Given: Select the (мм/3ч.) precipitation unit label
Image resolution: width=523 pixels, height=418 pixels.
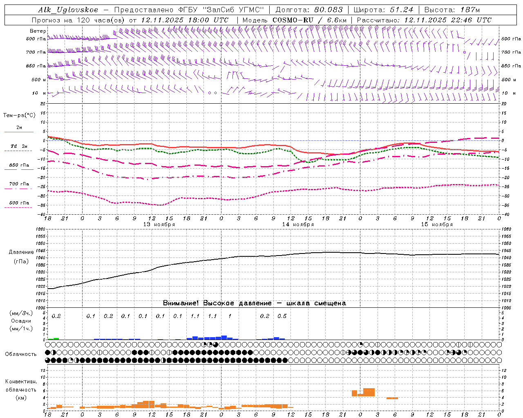Looking at the screenshot, I should (x=21, y=313).
